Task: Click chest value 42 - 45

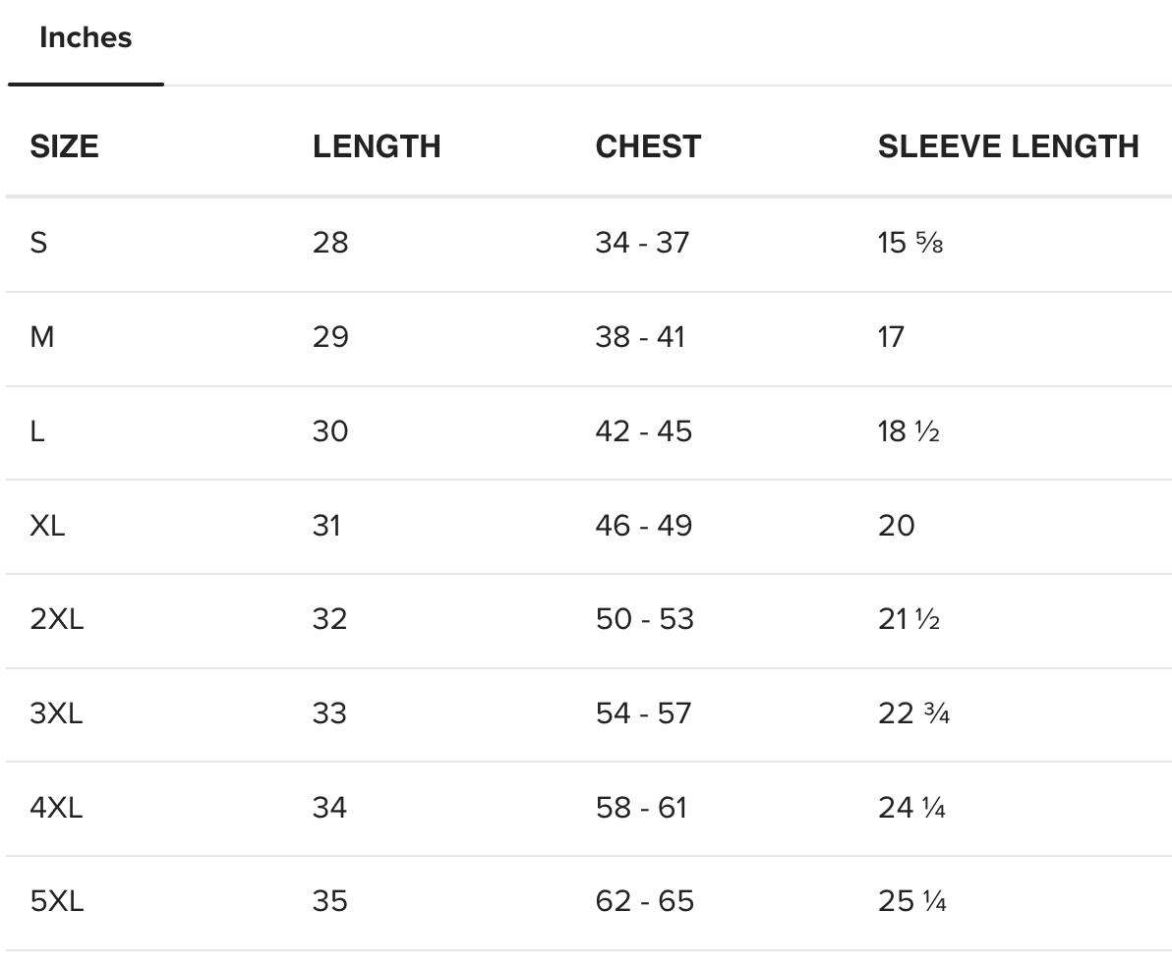Action: pyautogui.click(x=643, y=431)
